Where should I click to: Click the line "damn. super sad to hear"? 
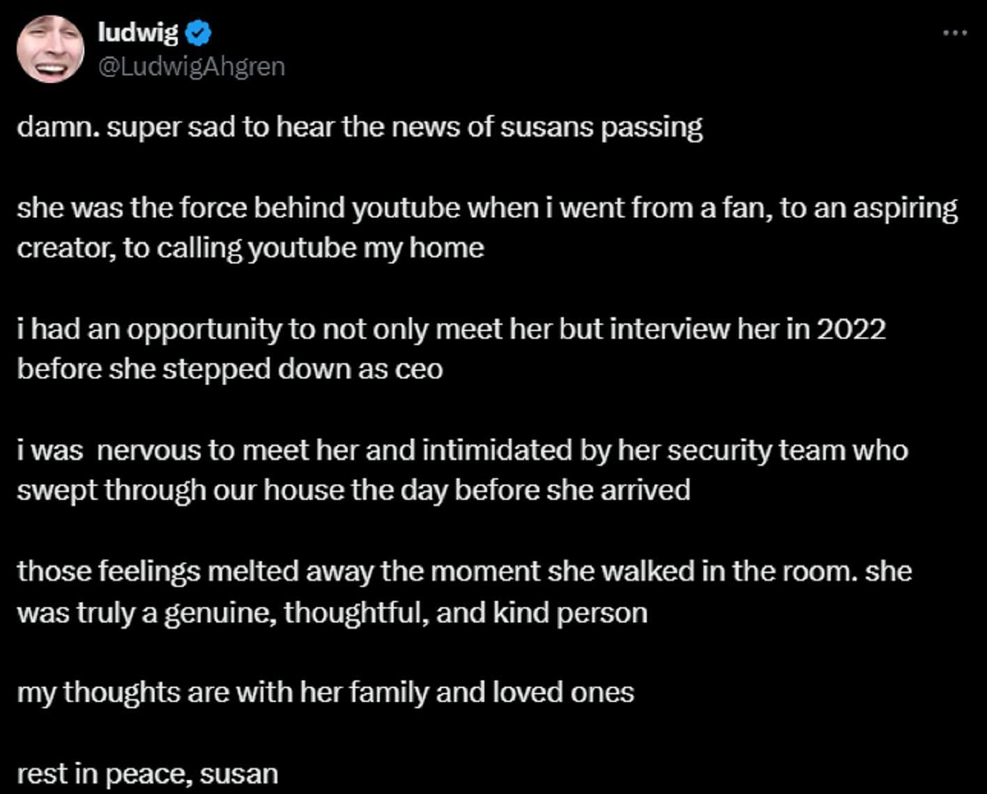click(360, 128)
